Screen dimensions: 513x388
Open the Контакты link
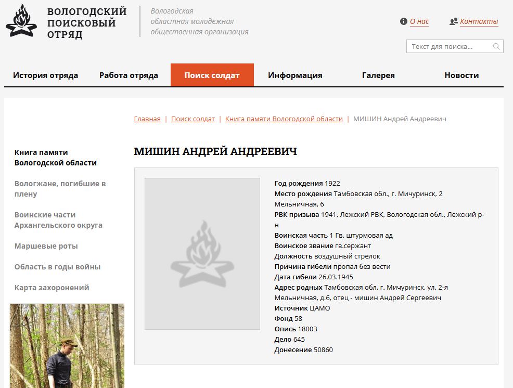pos(479,22)
